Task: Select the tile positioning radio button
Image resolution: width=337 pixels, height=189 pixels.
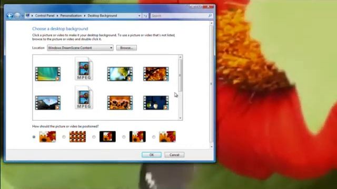Action: (64, 136)
